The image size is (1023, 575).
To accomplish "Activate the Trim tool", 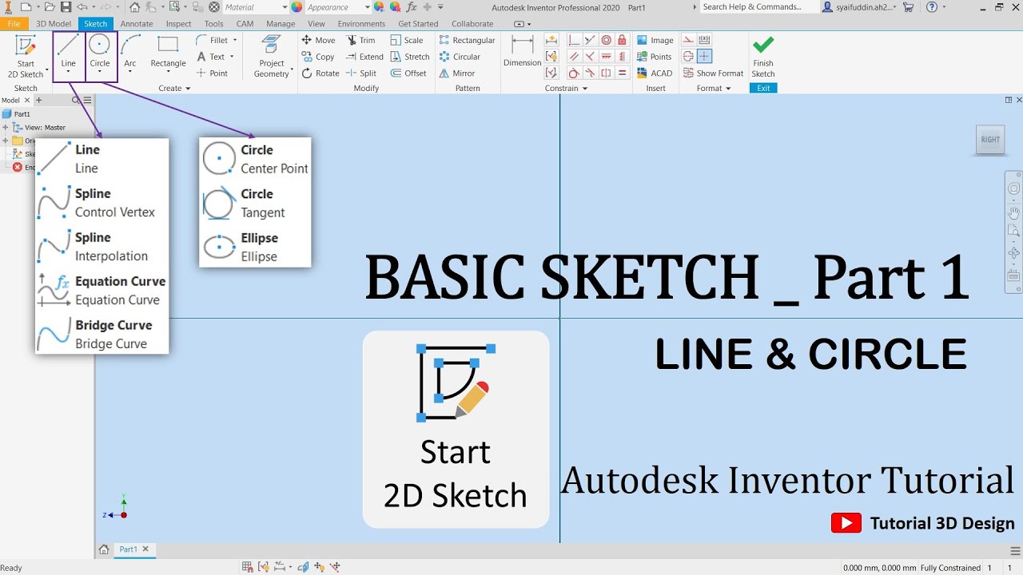I will tap(361, 40).
